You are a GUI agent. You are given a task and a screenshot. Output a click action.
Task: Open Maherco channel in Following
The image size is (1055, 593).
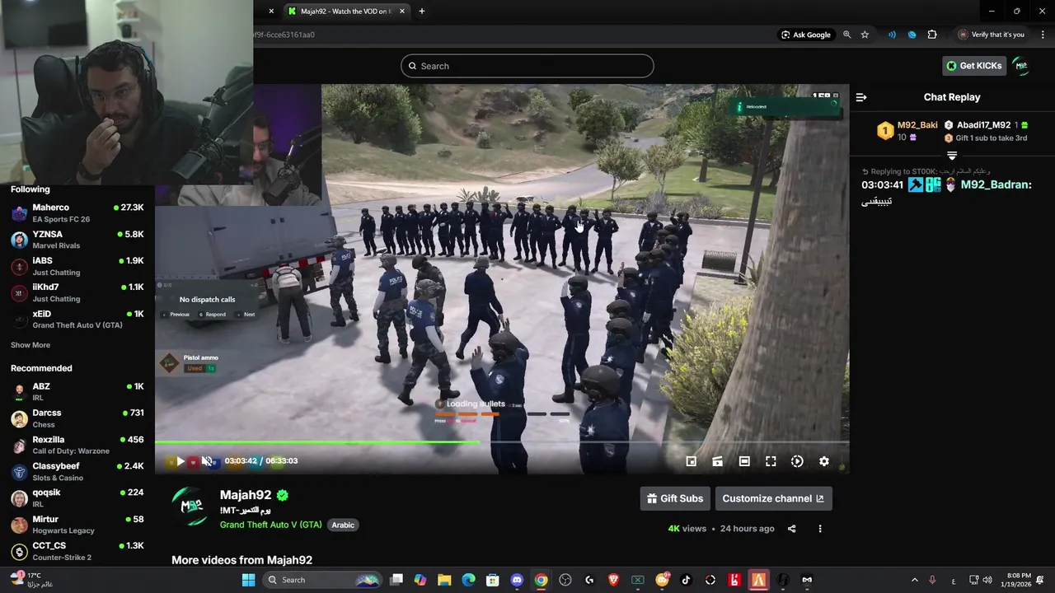coord(77,213)
